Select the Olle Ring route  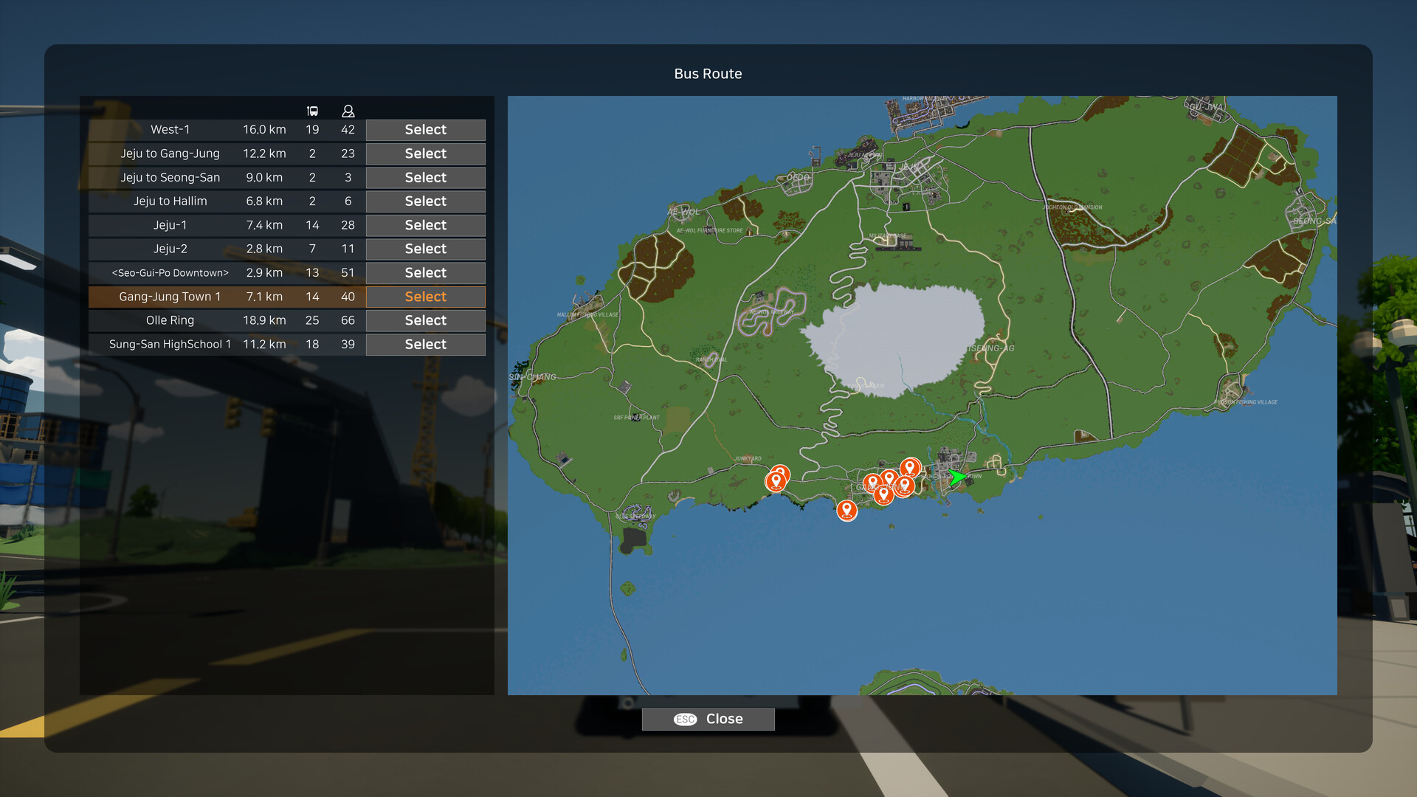[424, 320]
